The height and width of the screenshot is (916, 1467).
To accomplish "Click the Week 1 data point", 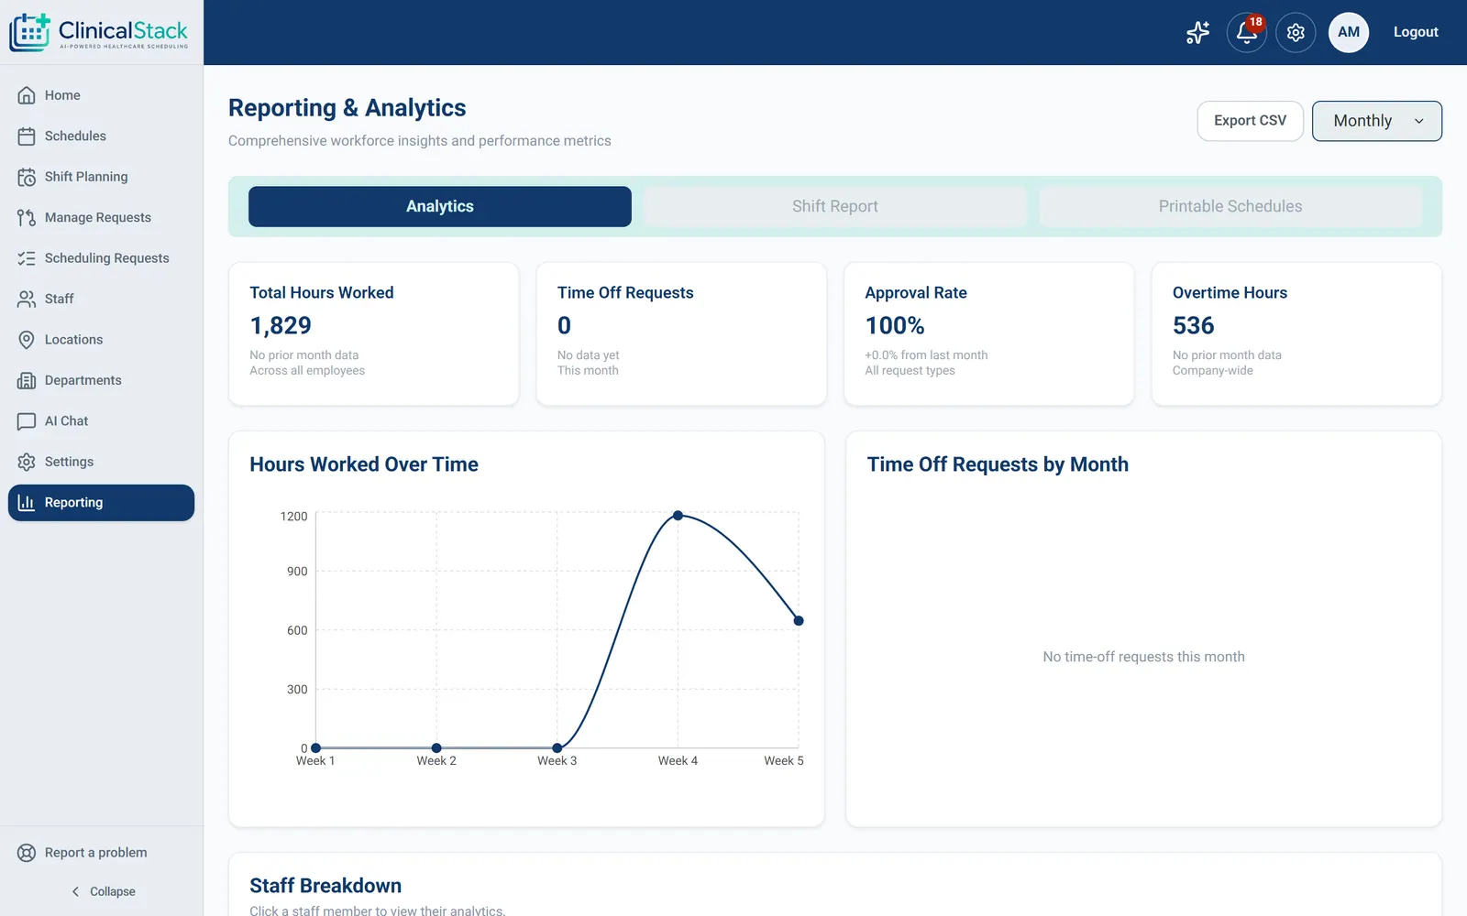I will (x=315, y=748).
